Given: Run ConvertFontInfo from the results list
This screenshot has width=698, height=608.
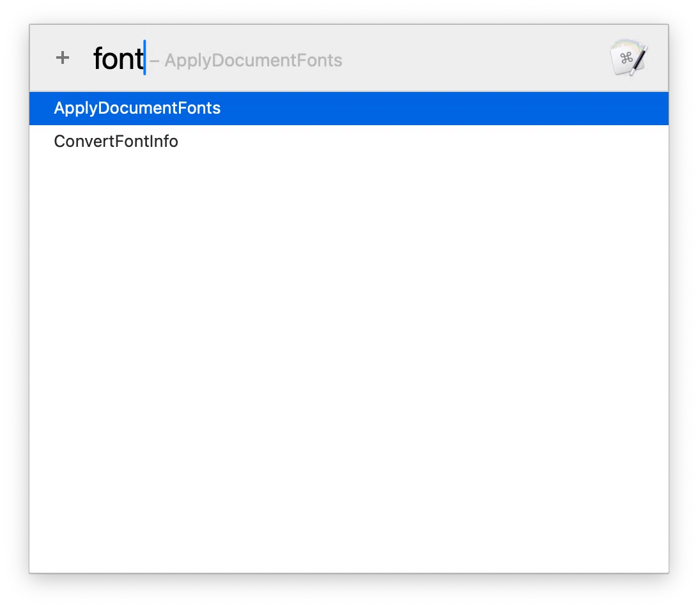Looking at the screenshot, I should coord(116,141).
